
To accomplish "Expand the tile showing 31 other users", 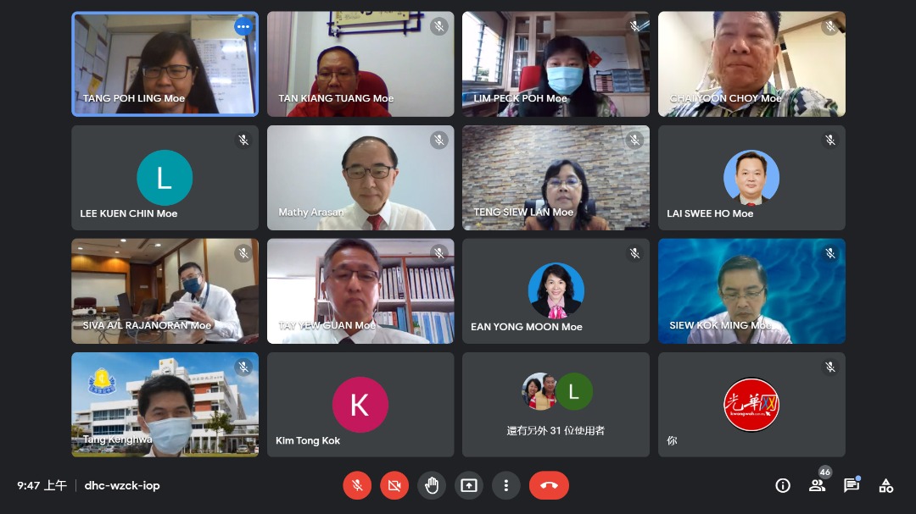I will click(x=556, y=404).
